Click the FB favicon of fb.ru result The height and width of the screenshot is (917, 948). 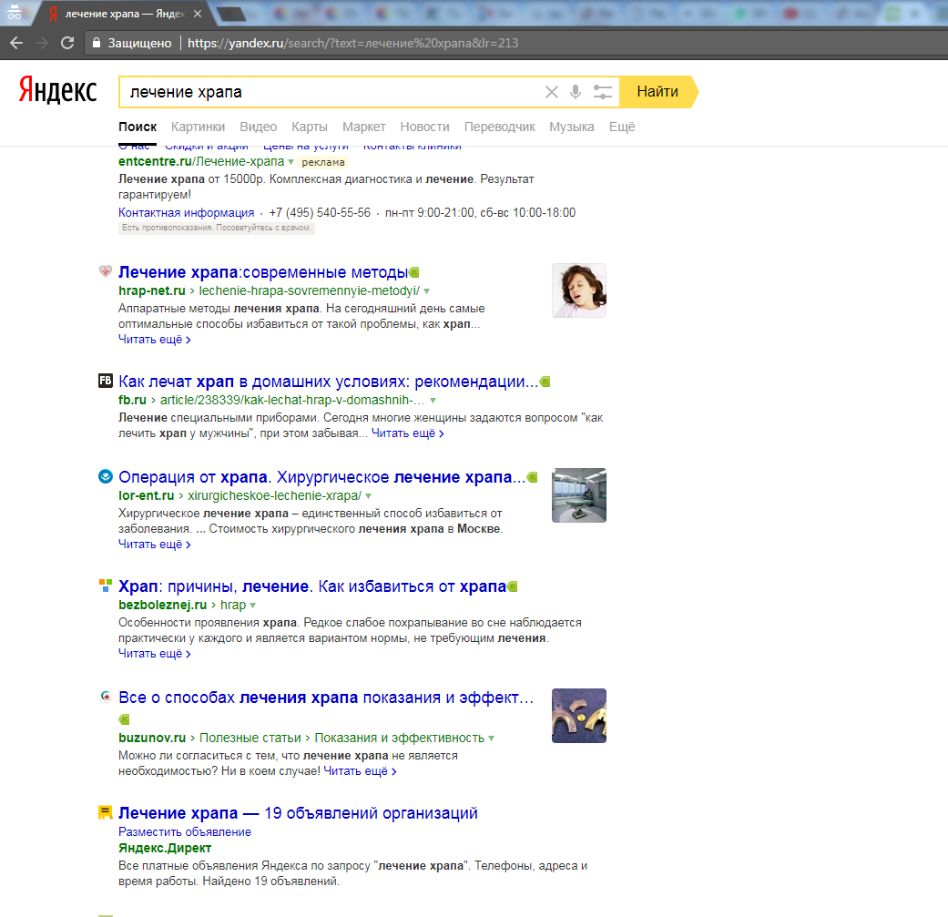[x=106, y=381]
